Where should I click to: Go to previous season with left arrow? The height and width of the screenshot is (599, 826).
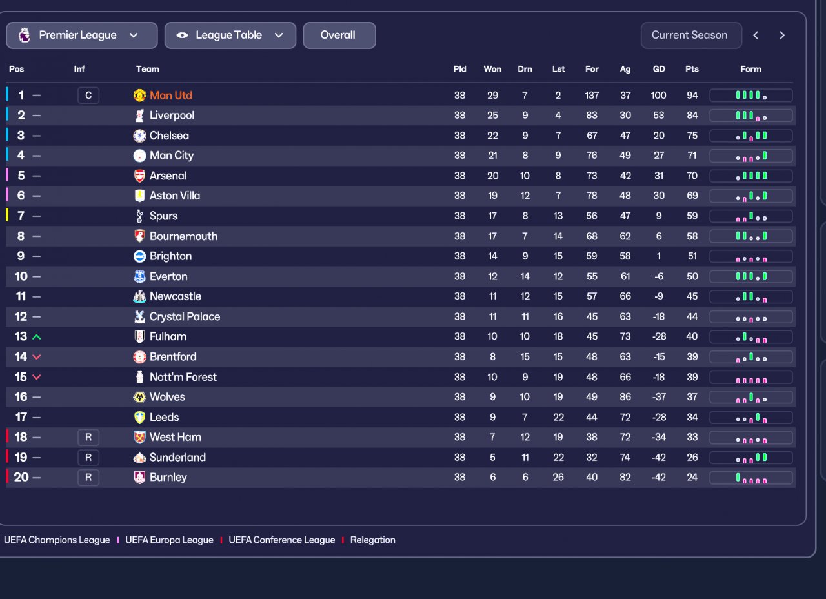tap(756, 36)
